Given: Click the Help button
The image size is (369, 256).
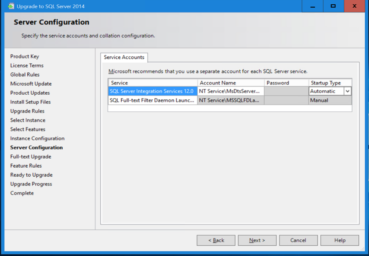Looking at the screenshot, I should tap(340, 240).
